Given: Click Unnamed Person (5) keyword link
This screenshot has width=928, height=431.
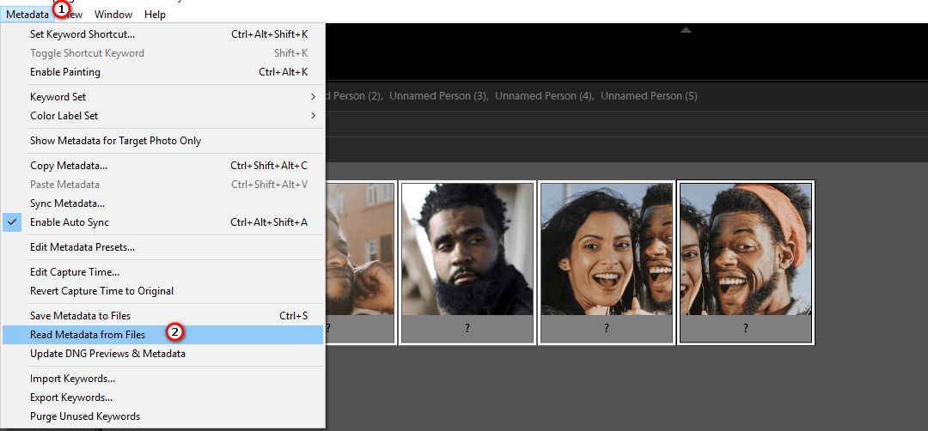Looking at the screenshot, I should [649, 96].
